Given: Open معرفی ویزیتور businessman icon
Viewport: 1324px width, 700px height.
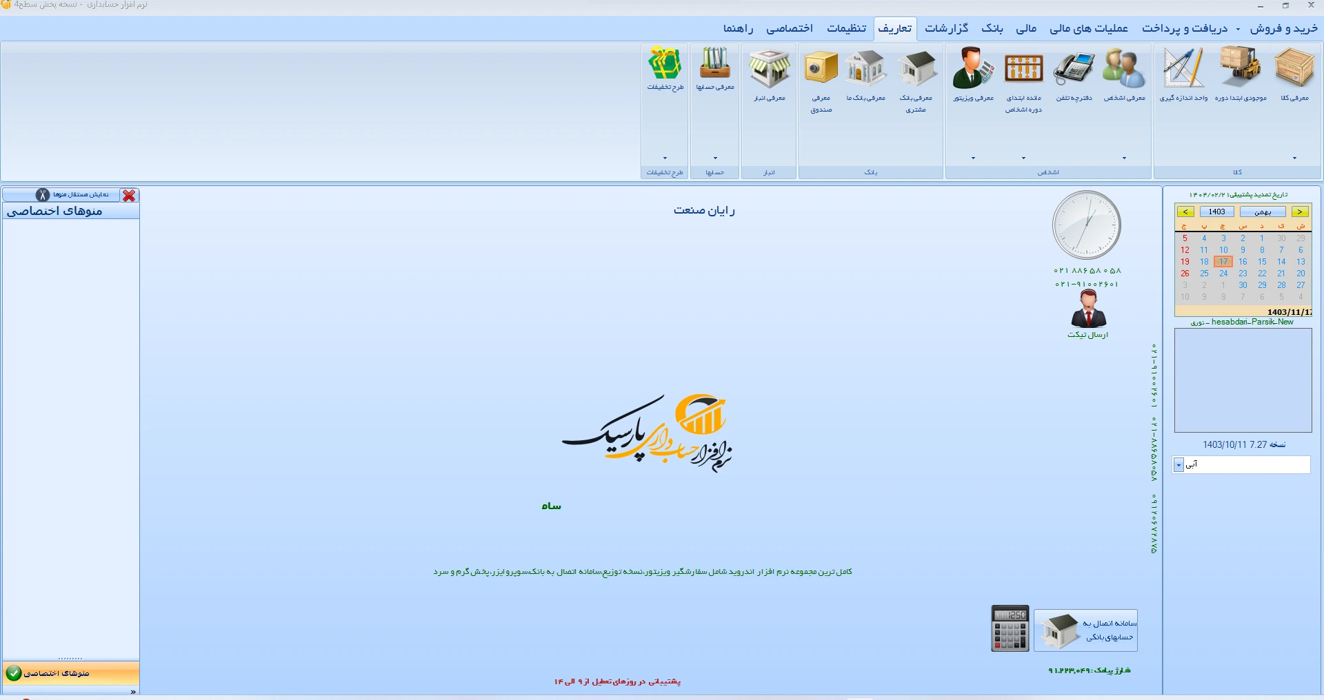Looking at the screenshot, I should (973, 68).
